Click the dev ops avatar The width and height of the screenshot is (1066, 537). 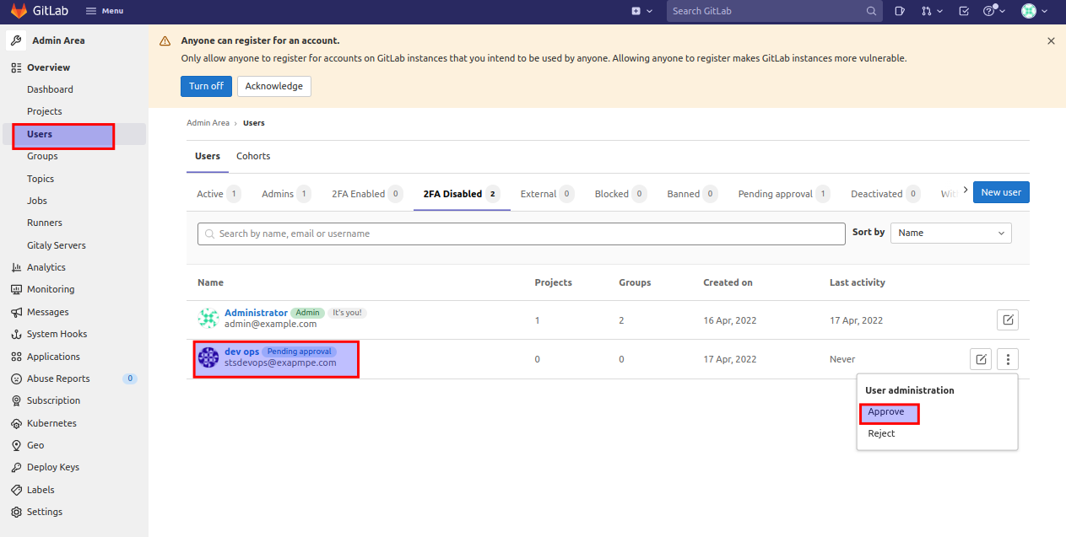coord(208,358)
